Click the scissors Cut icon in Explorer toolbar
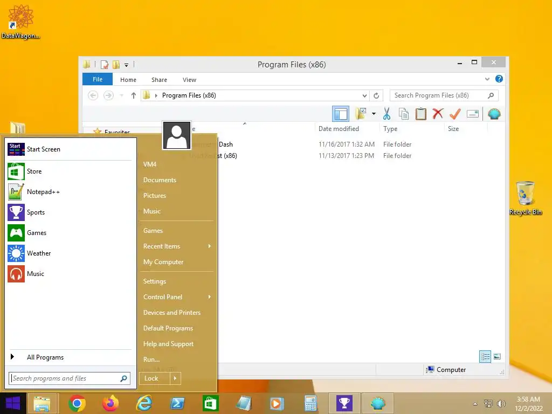552x414 pixels. (x=387, y=114)
